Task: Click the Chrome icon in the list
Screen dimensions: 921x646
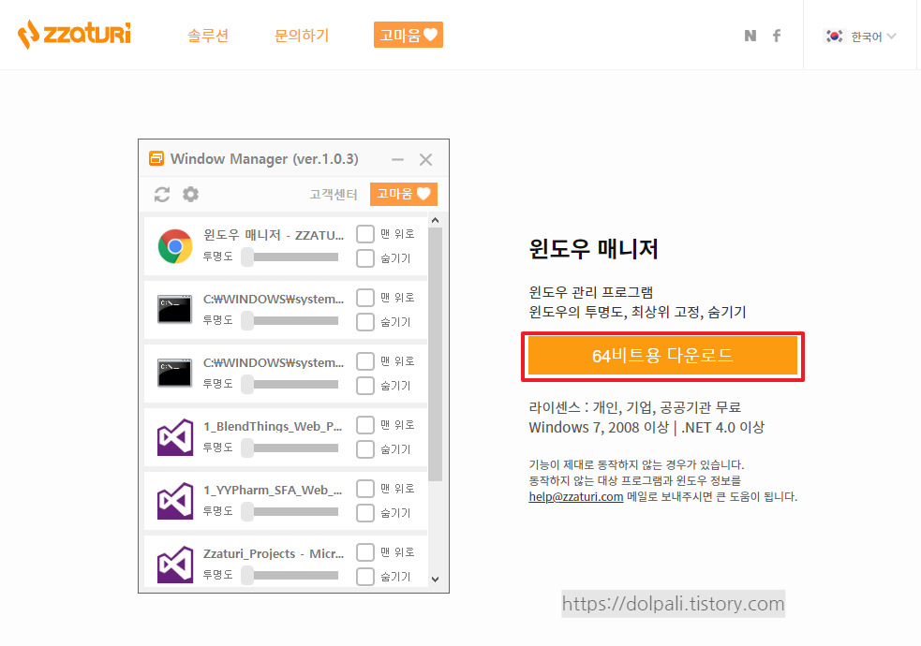Action: pos(175,246)
